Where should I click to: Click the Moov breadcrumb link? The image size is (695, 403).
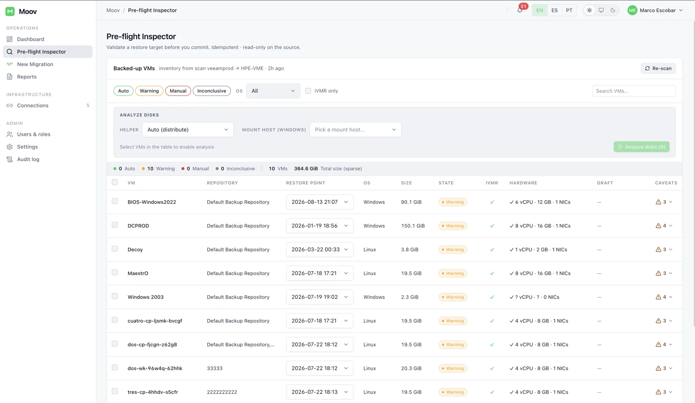click(113, 10)
